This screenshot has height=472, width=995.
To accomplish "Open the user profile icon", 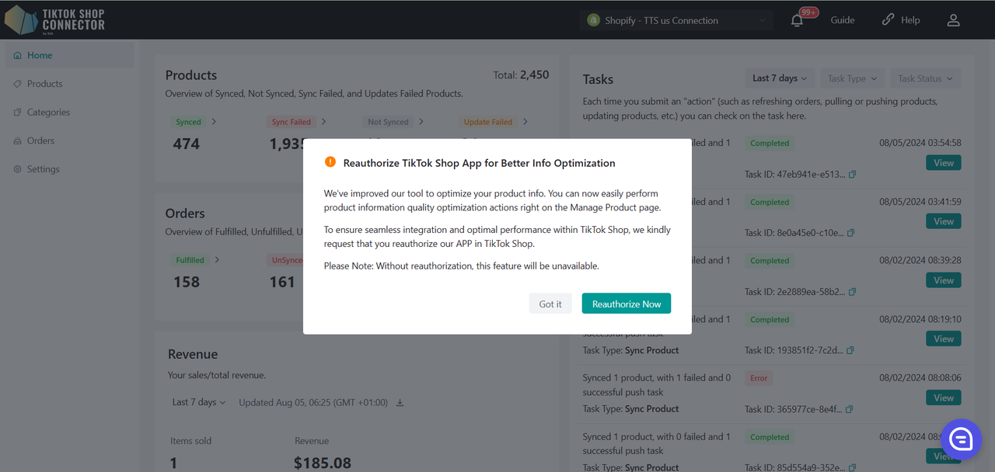I will pos(953,20).
